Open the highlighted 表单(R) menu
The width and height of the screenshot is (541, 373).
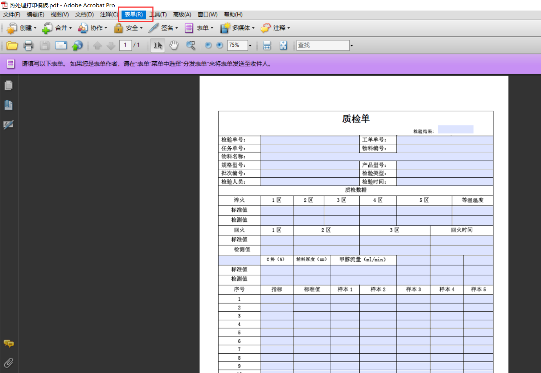(x=133, y=15)
